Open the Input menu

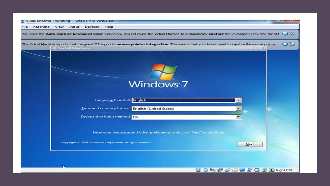point(74,27)
